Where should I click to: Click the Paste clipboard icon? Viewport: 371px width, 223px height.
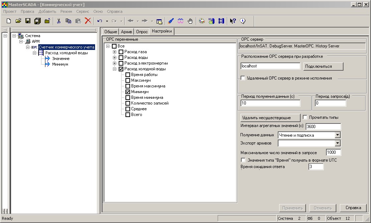pos(78,21)
